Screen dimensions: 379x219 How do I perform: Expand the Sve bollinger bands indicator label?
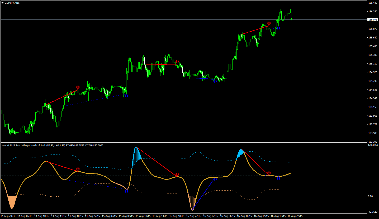pyautogui.click(x=52, y=145)
